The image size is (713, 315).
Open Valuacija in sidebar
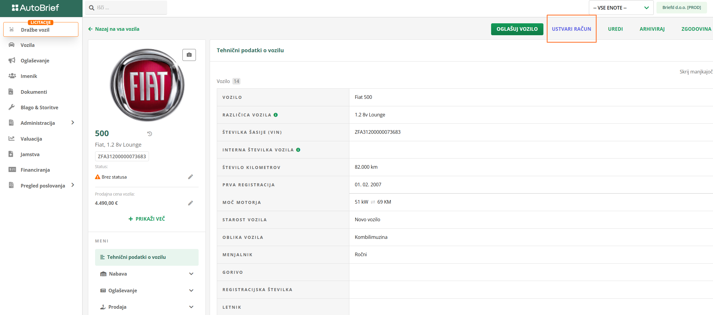click(x=31, y=139)
